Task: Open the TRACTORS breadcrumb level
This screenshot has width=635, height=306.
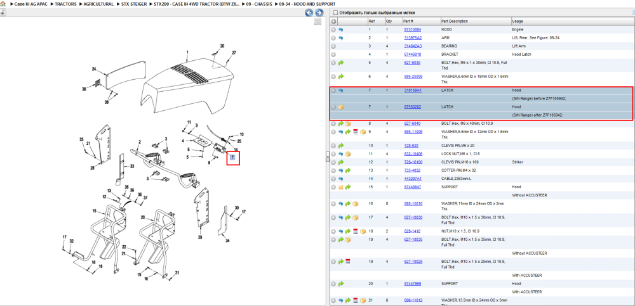Action: tap(65, 4)
